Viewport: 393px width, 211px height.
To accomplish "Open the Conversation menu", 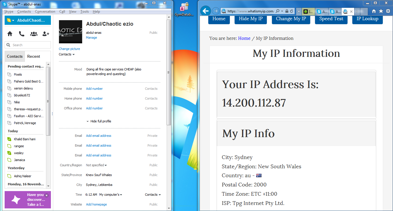I will (x=45, y=12).
